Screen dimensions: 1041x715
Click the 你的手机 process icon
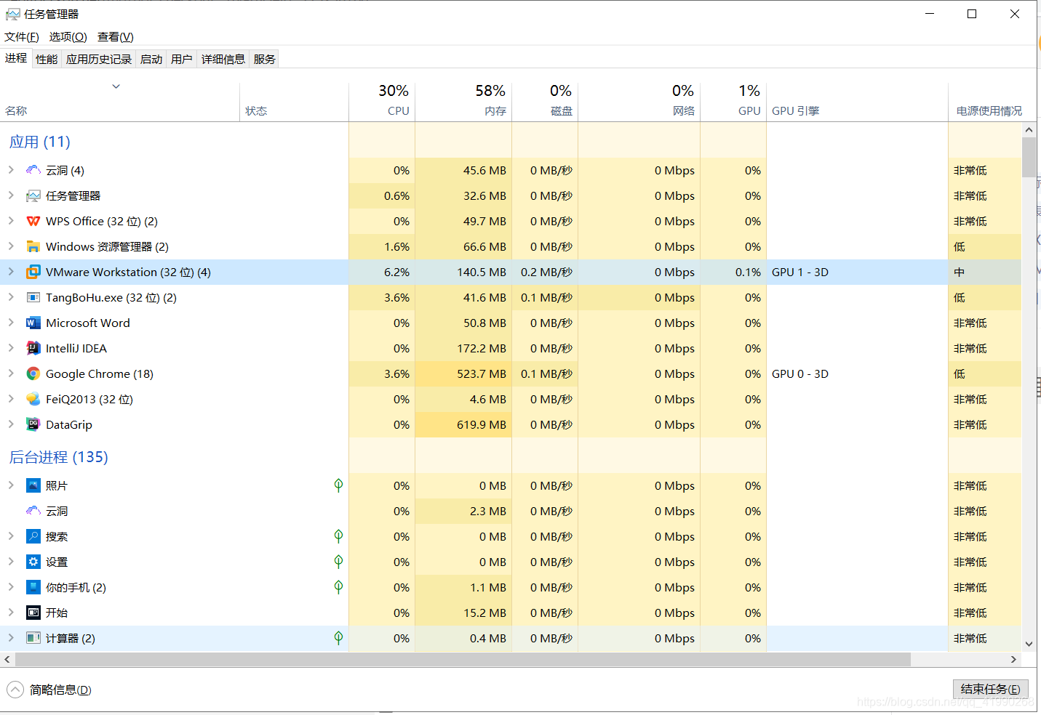(x=33, y=587)
